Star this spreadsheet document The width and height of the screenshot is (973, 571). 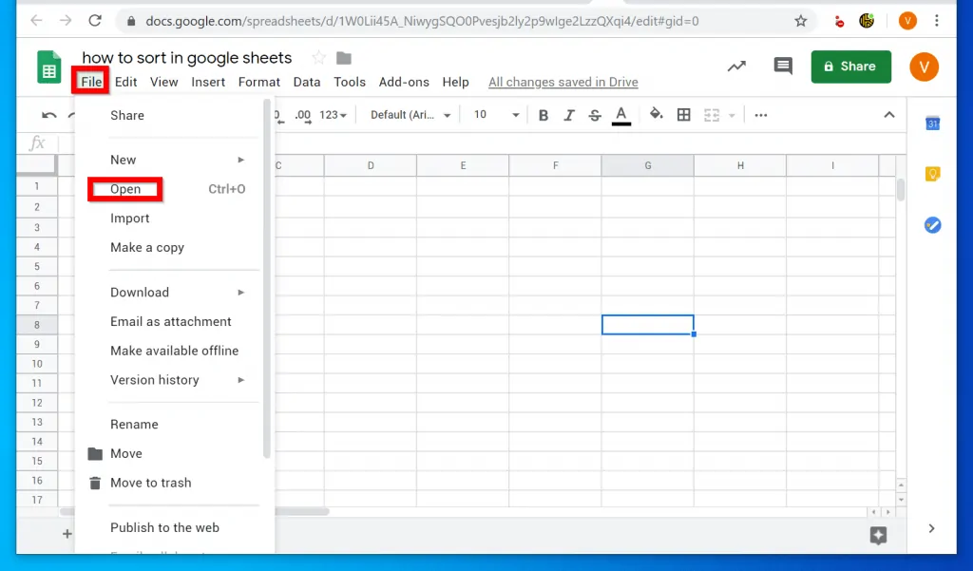click(317, 57)
